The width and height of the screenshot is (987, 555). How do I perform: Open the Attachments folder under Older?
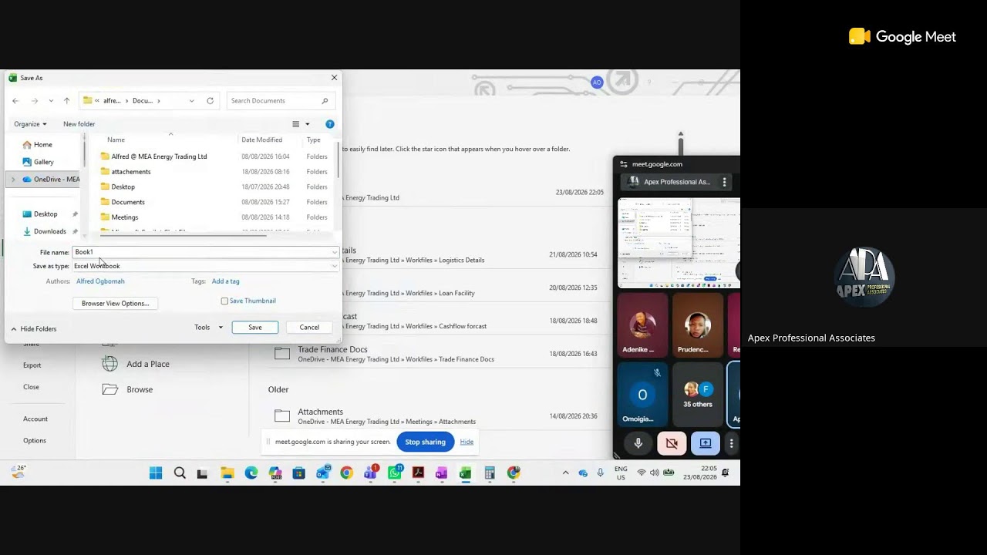436,416
